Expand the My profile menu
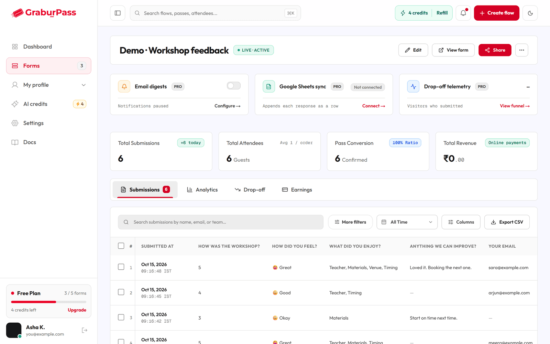Viewport: 550px width, 344px height. 49,85
